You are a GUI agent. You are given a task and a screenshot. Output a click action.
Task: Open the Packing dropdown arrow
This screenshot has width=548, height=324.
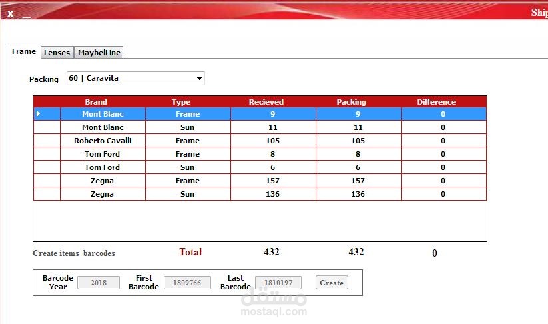(x=199, y=79)
